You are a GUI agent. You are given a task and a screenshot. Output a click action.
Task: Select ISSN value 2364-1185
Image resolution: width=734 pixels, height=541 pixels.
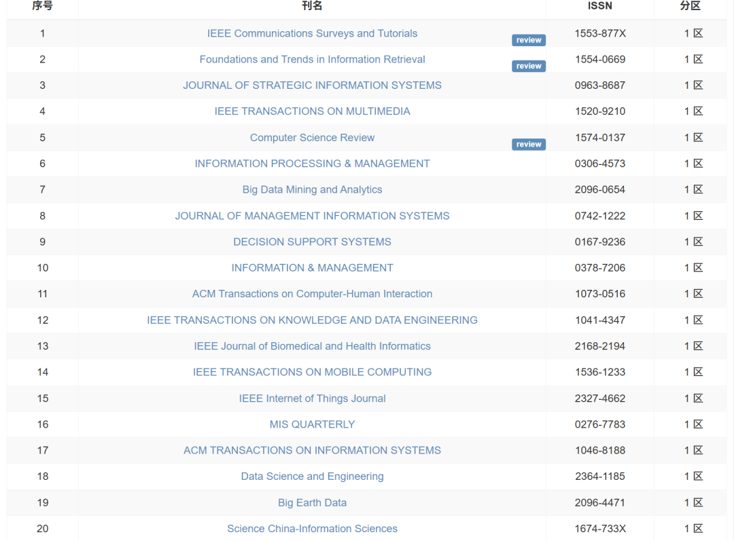tap(600, 477)
